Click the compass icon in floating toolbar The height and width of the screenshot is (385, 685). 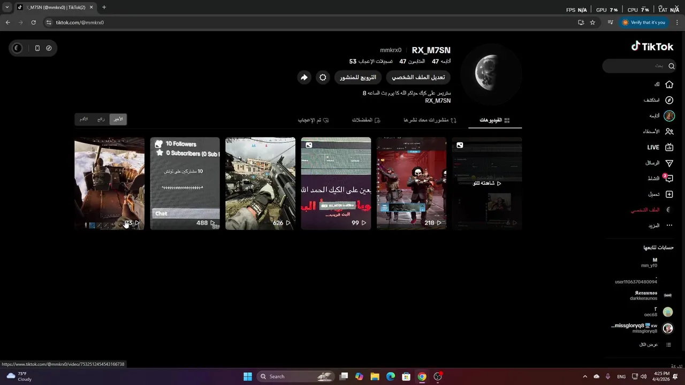[49, 48]
